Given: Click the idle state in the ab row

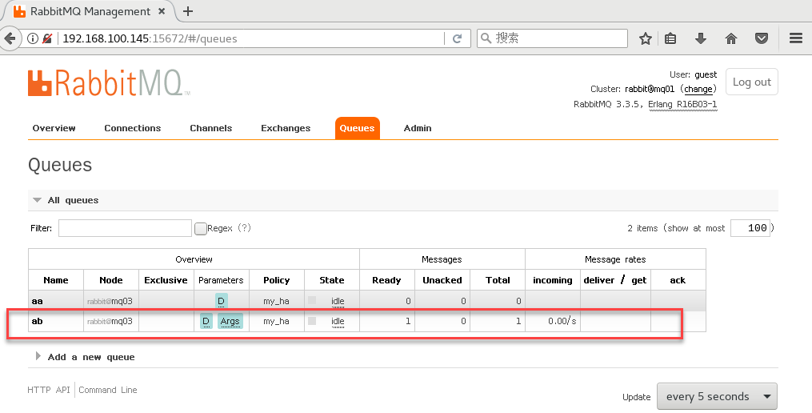Looking at the screenshot, I should (x=338, y=322).
